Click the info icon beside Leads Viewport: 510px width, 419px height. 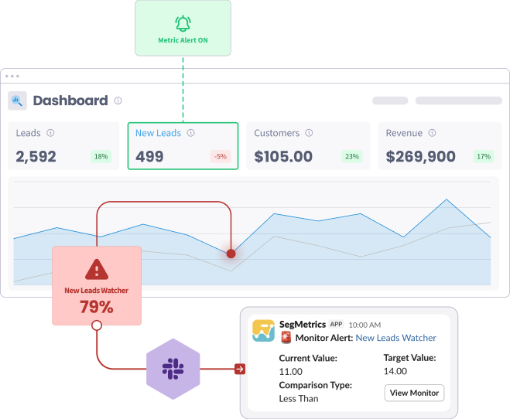tap(50, 133)
